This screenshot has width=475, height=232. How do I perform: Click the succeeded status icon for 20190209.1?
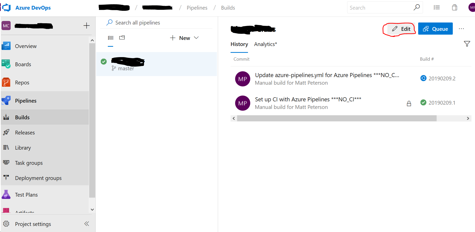click(423, 102)
